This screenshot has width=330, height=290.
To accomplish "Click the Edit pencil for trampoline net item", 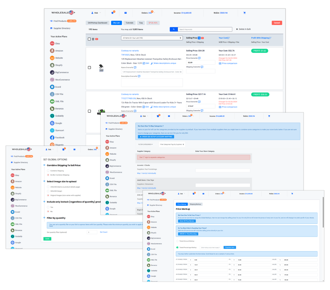I will pyautogui.click(x=146, y=63).
